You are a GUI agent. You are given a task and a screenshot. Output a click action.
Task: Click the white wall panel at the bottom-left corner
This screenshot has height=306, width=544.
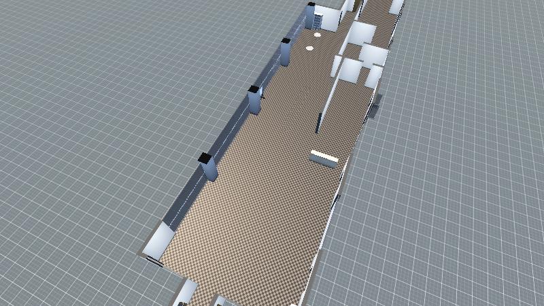[158, 241]
